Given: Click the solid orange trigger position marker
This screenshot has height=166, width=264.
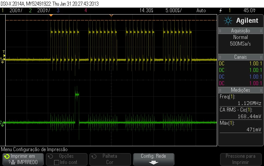Looking at the screenshot, I should 51,16.
